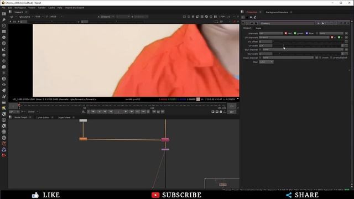Click the IDistort1 node name field
Screen dimensions: 354x199
click(x=287, y=23)
